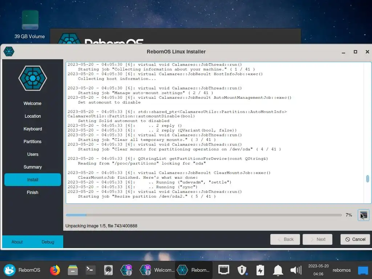
Task: Click the RebornOS logo in the sidebar
Action: (x=33, y=78)
